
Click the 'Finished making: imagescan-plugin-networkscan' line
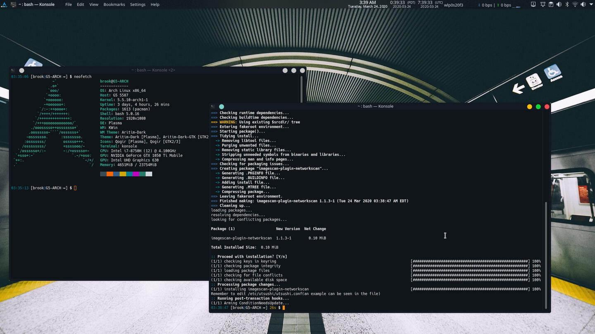310,201
